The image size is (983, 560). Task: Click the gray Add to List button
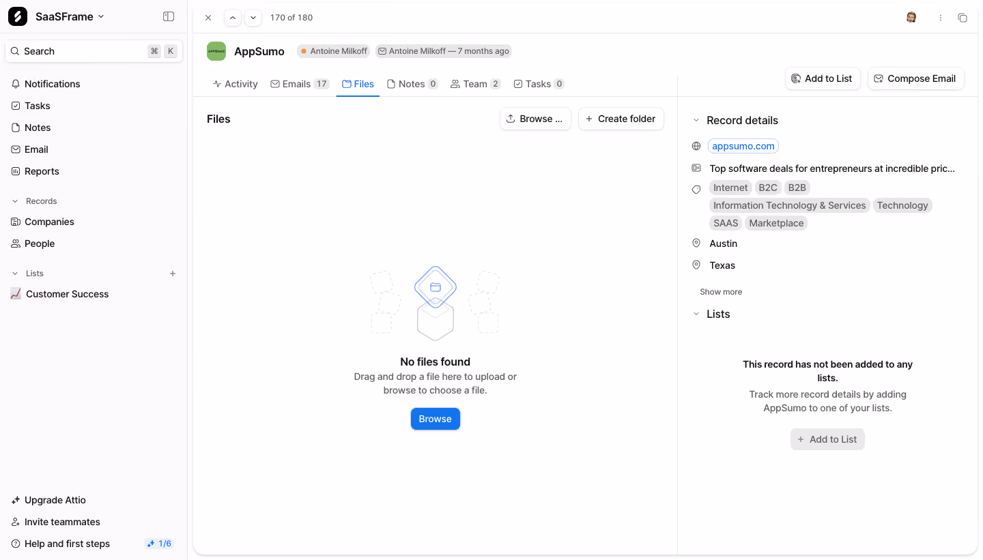coord(827,439)
